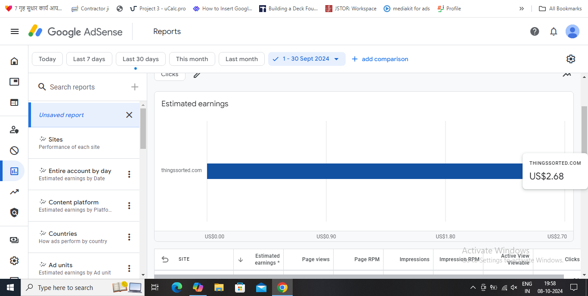Viewport: 588px width, 296px height.
Task: Open date range dropdown 1 - 30 Sept 2024
Action: pos(306,59)
